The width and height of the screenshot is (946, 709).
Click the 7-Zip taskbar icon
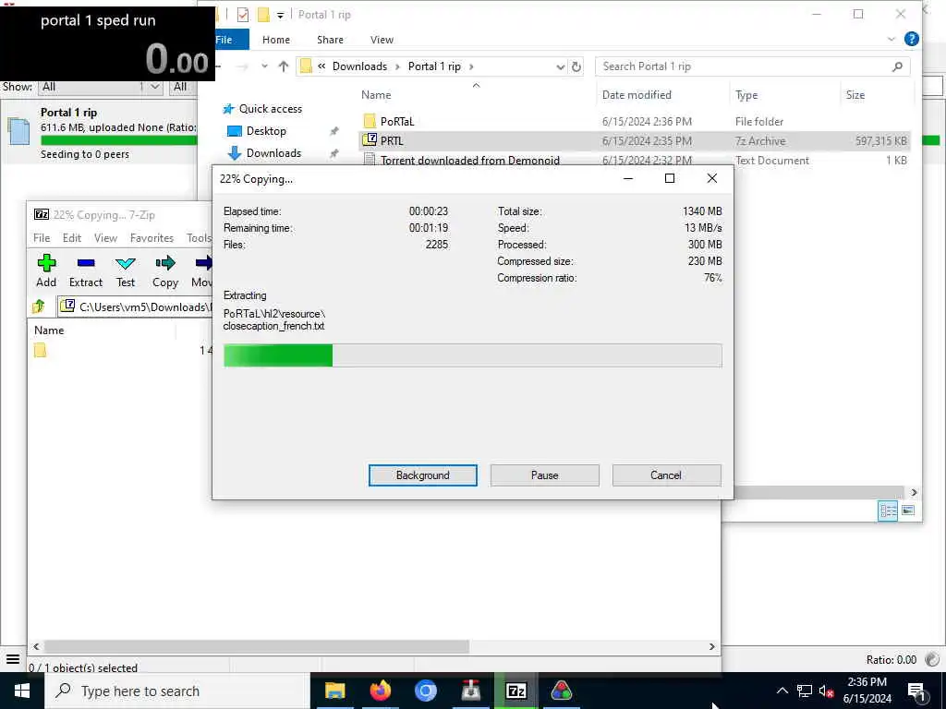click(515, 691)
